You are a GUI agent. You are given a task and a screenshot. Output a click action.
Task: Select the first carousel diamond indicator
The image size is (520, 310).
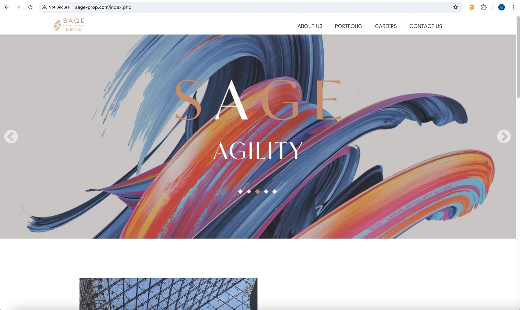(x=240, y=192)
